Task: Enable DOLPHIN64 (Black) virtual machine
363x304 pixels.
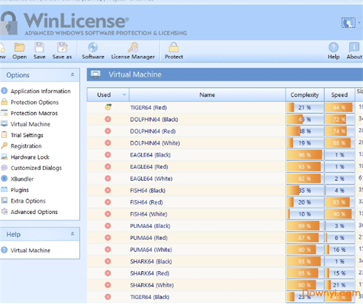Action: click(x=108, y=119)
